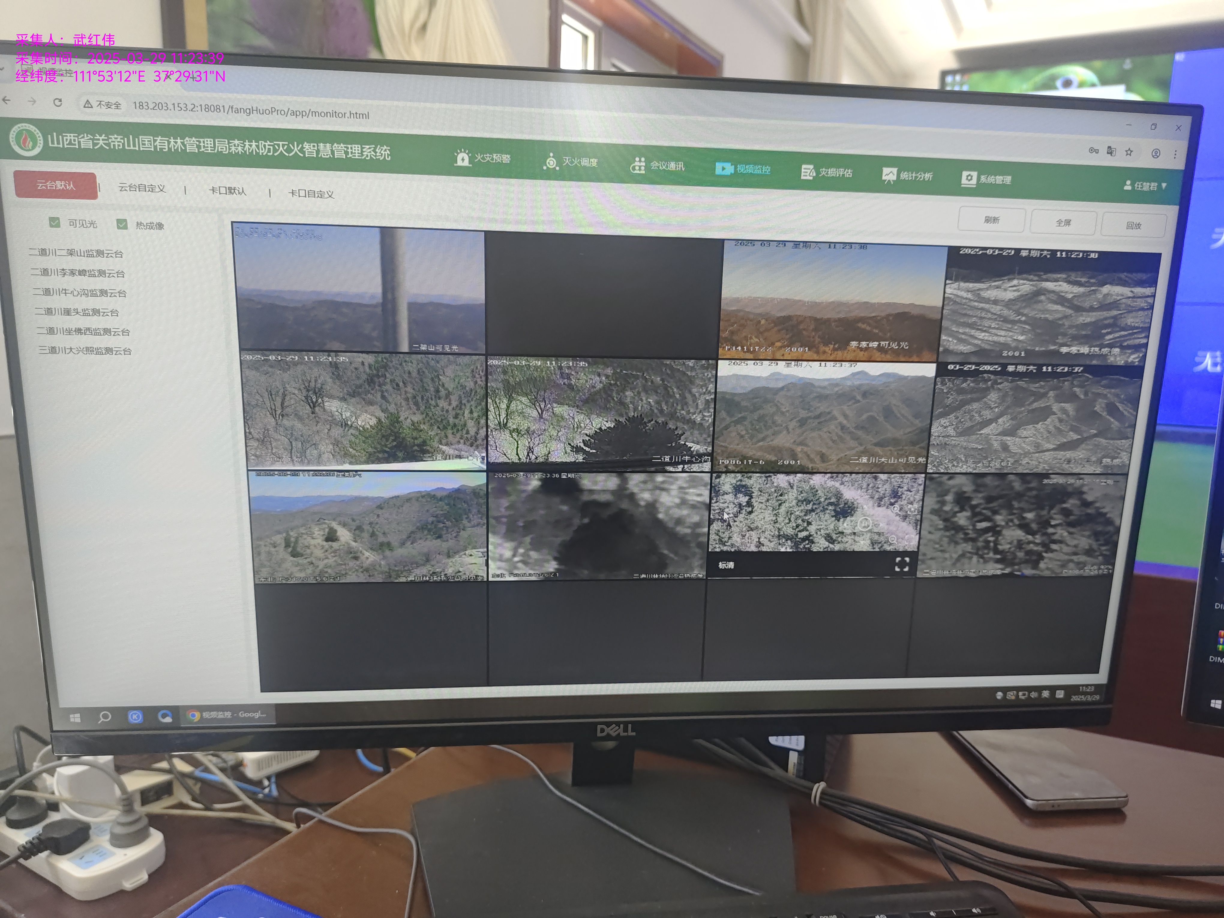The image size is (1224, 918).
Task: Open 会议通讯 conference module icon
Action: pyautogui.click(x=637, y=165)
